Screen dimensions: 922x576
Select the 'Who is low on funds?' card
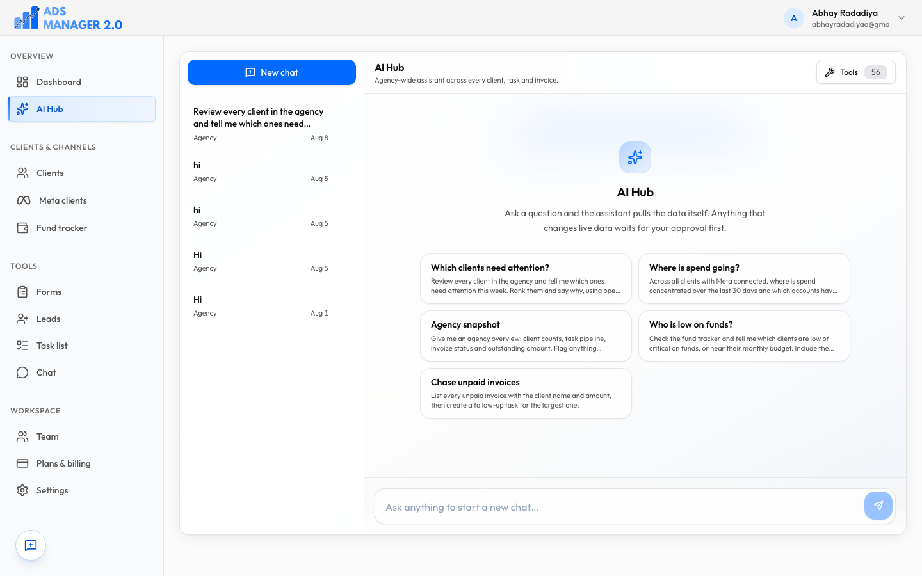click(x=744, y=336)
